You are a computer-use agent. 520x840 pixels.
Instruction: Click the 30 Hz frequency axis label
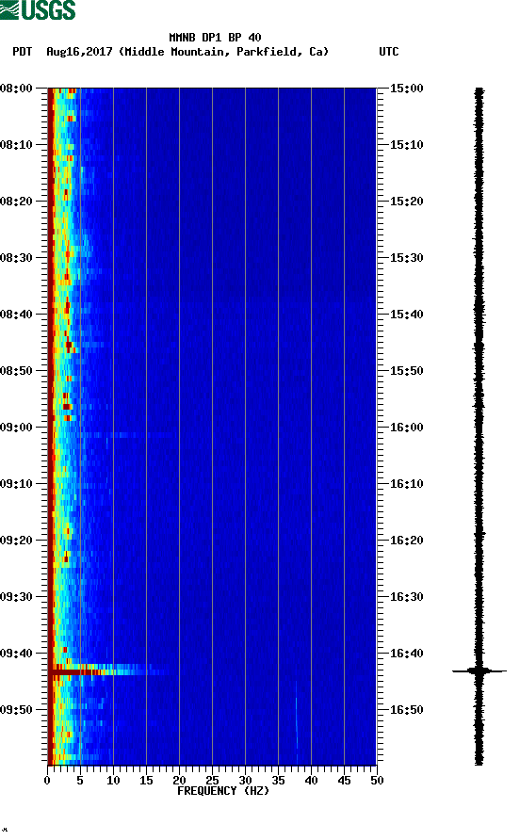(245, 781)
